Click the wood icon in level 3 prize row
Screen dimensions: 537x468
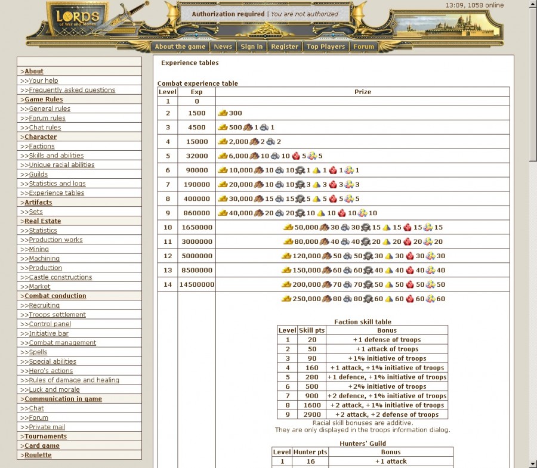point(248,128)
